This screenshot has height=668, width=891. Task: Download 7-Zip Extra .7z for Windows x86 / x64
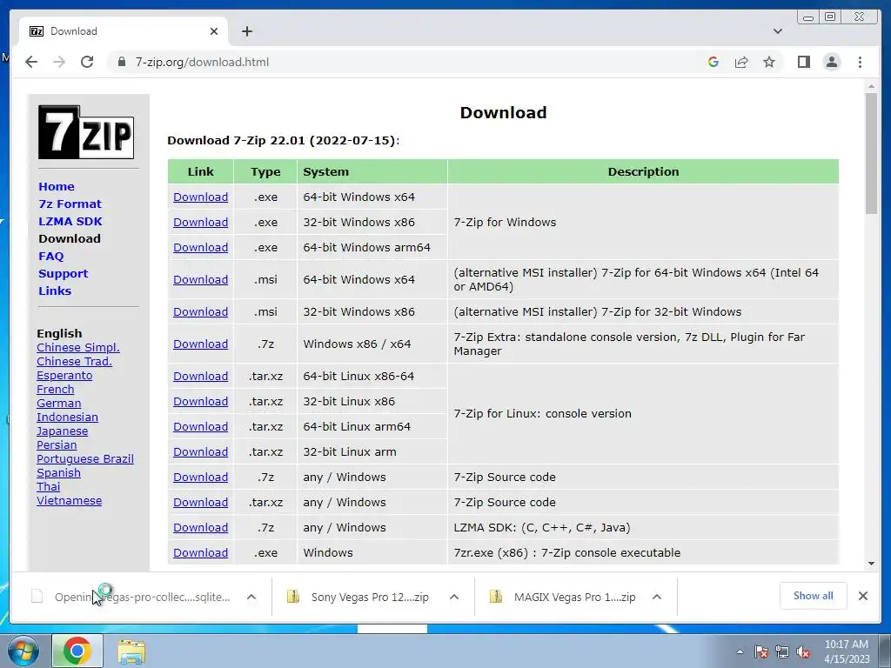click(201, 344)
